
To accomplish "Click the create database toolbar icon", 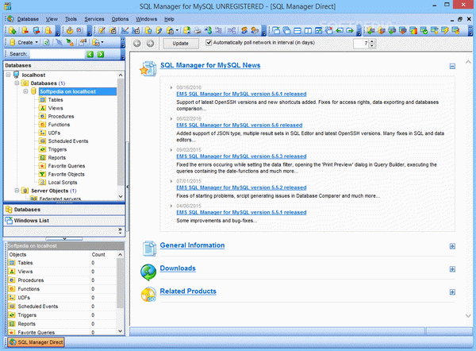I will pyautogui.click(x=13, y=30).
